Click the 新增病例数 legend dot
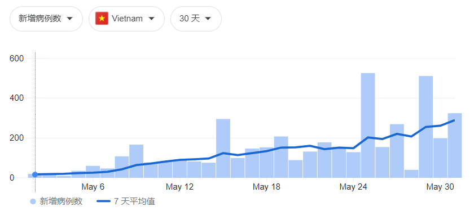 click(x=33, y=201)
